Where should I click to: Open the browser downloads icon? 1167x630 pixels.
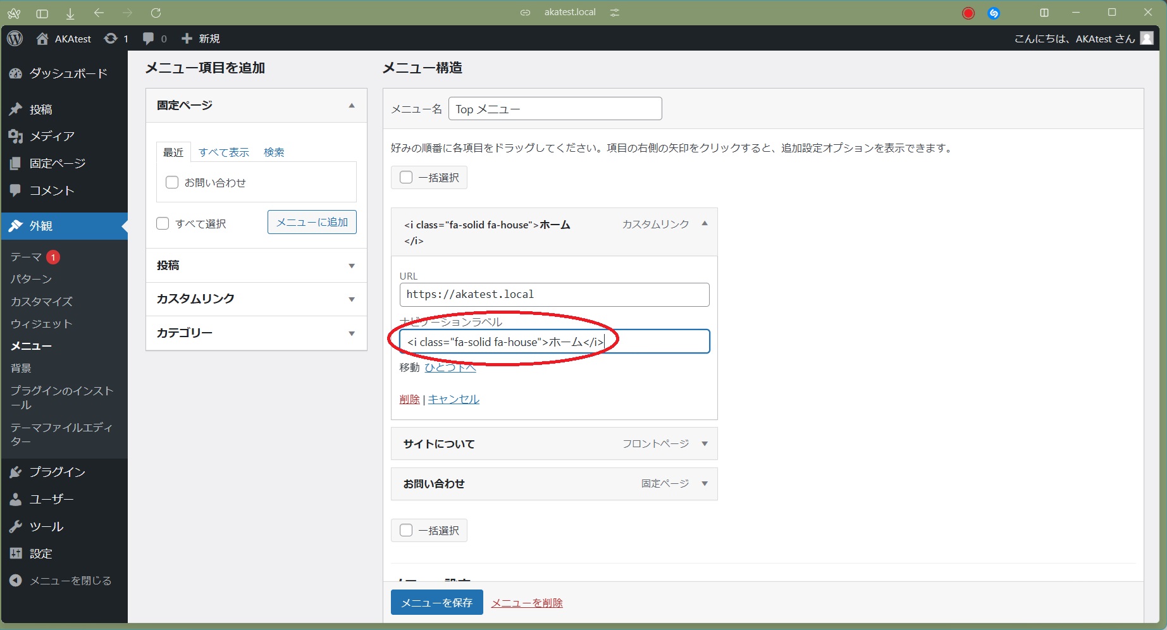click(70, 13)
